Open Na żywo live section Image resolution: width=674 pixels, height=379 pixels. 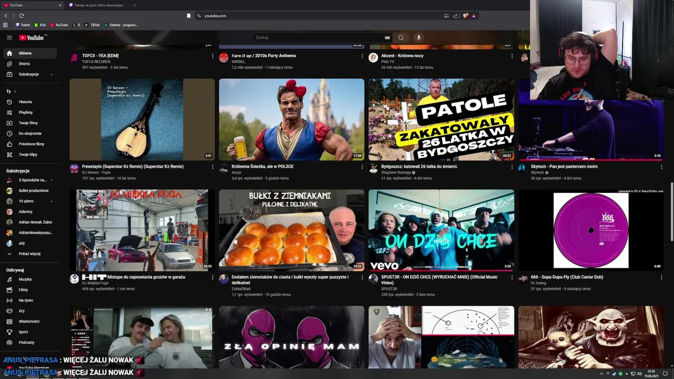(x=29, y=300)
